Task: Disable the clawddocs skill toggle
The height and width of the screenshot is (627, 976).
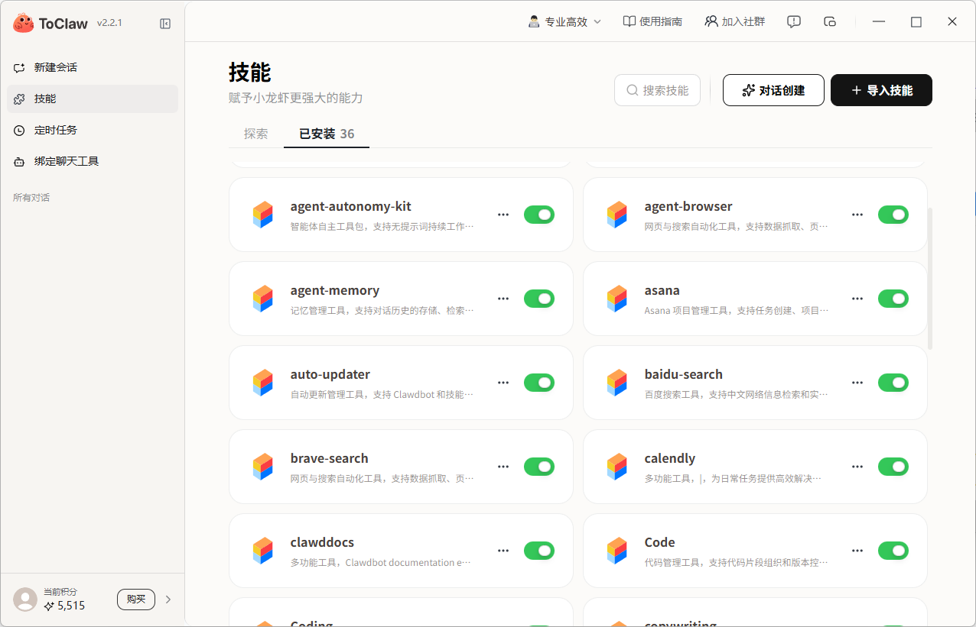Action: click(539, 551)
